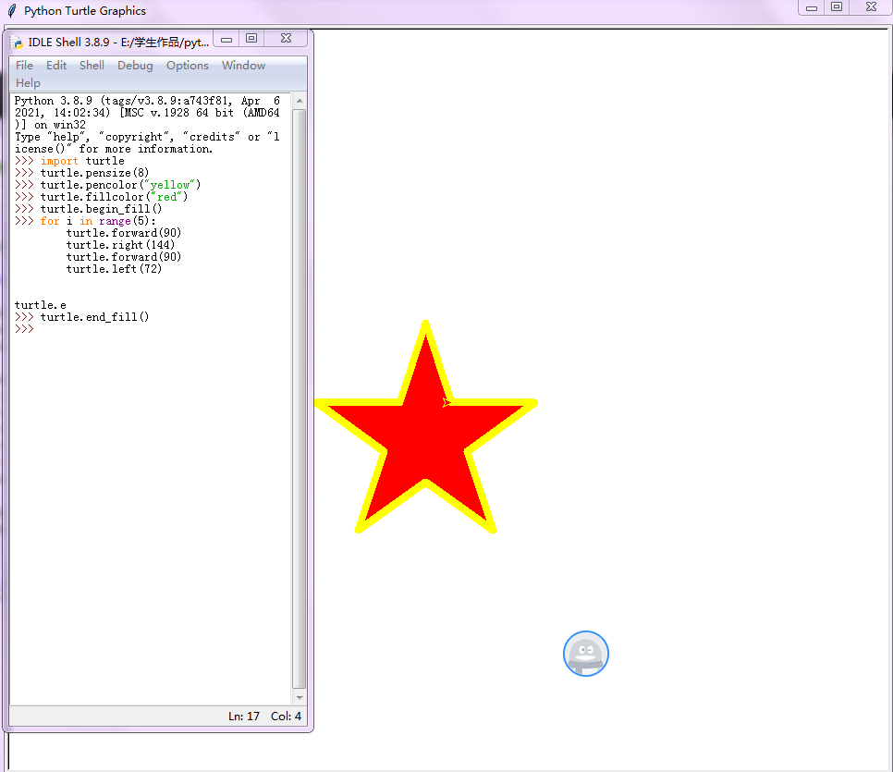Open the Options menu
The height and width of the screenshot is (772, 893).
click(188, 66)
